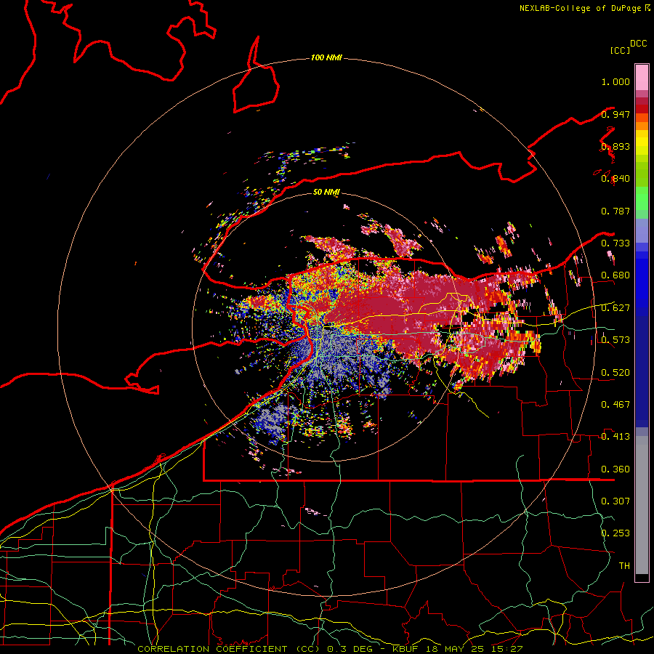Click the 0.733 scale value
This screenshot has height=654, width=654.
615,243
